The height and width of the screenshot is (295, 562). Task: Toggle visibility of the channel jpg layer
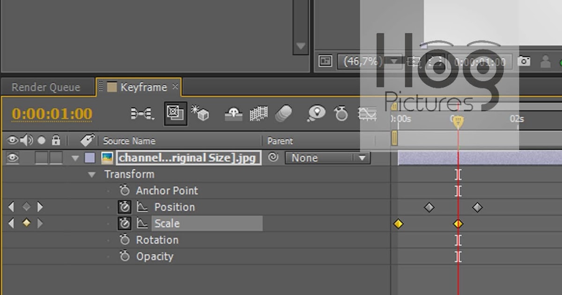13,158
